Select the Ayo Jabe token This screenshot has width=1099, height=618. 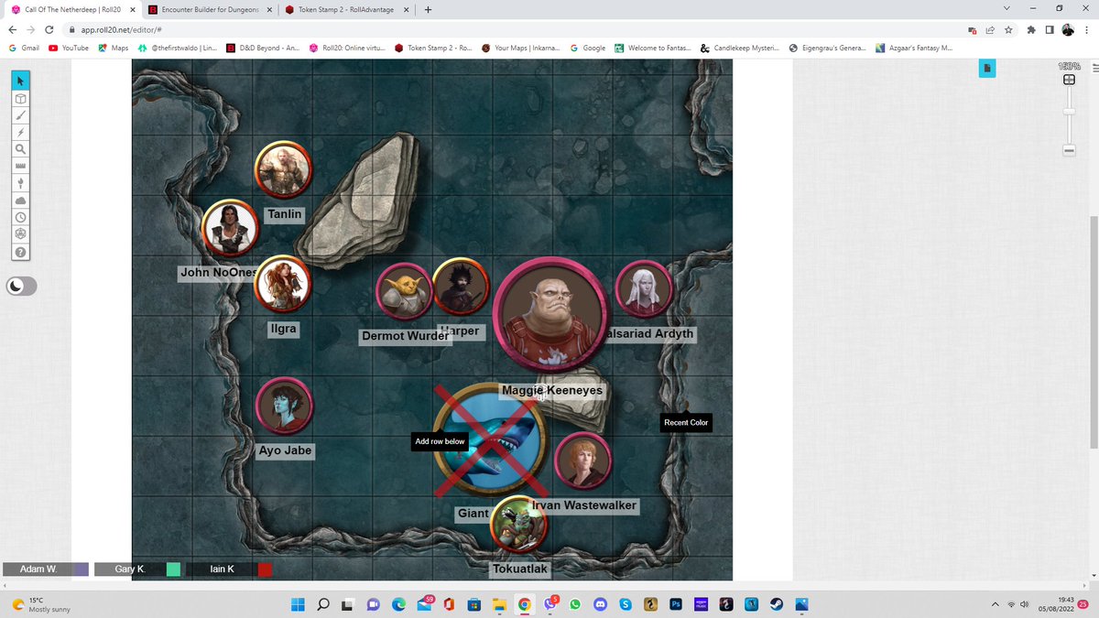tap(284, 406)
